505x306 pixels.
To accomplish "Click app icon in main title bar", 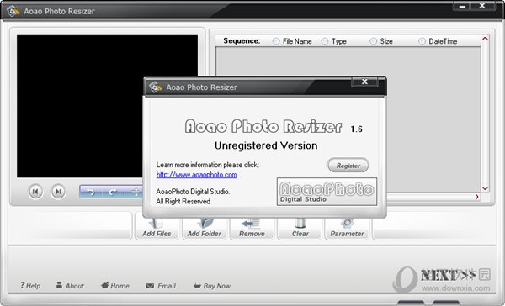I will [x=13, y=11].
